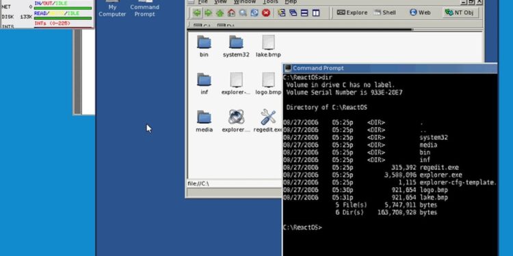The height and width of the screenshot is (256, 513).
Task: Click the green Back arrow in the explorer toolbar
Action: pos(196,13)
